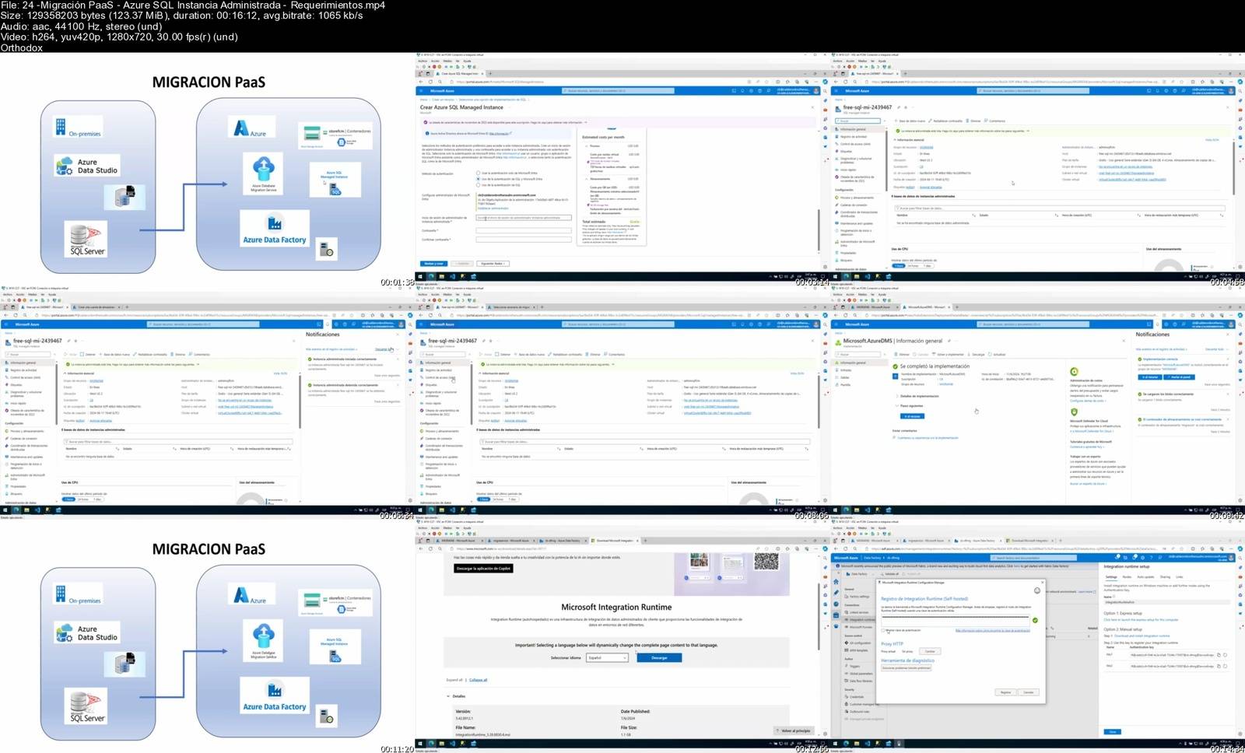The image size is (1245, 753).
Task: Open Data Factory help question-mark icon
Action: (1151, 558)
